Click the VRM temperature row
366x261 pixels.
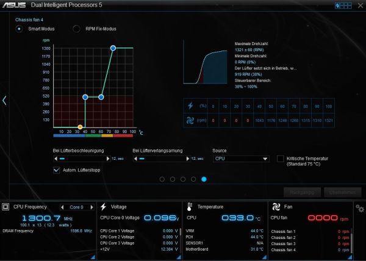tap(224, 231)
